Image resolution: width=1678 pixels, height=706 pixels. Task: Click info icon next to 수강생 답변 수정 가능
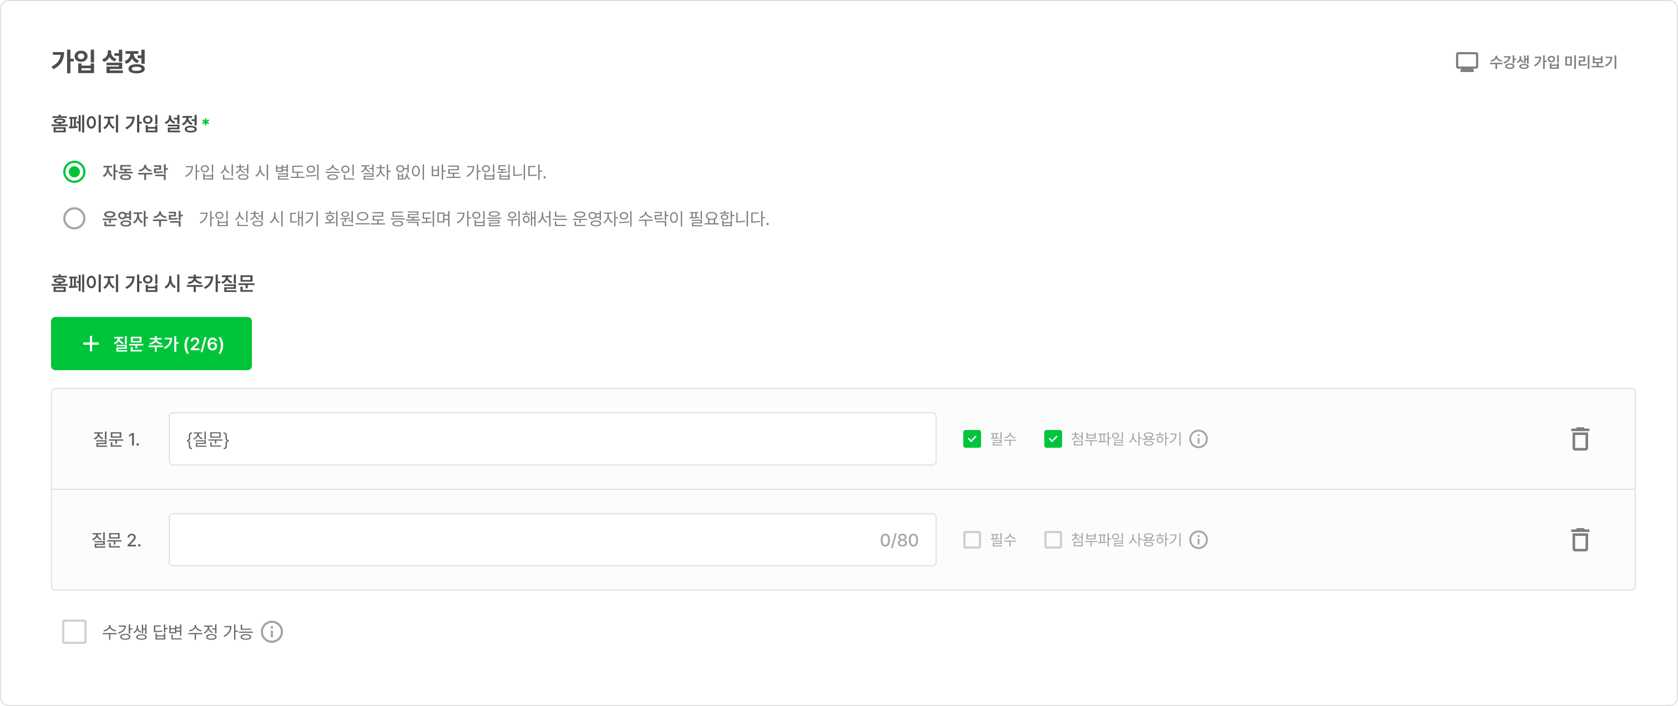pyautogui.click(x=272, y=632)
